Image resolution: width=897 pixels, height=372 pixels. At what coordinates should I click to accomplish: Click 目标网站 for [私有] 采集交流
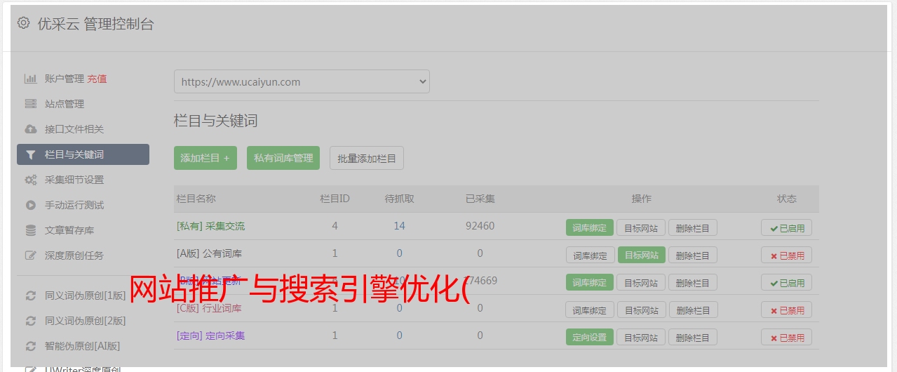tap(641, 227)
